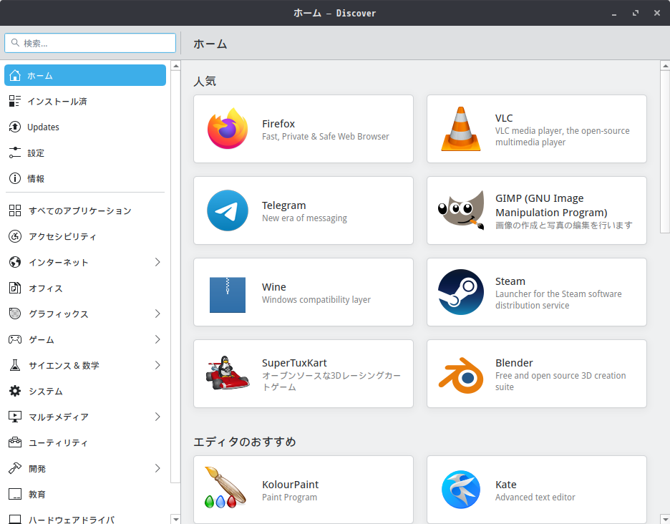Click the SuperTuxKart title text
The image size is (670, 524).
[x=294, y=363]
